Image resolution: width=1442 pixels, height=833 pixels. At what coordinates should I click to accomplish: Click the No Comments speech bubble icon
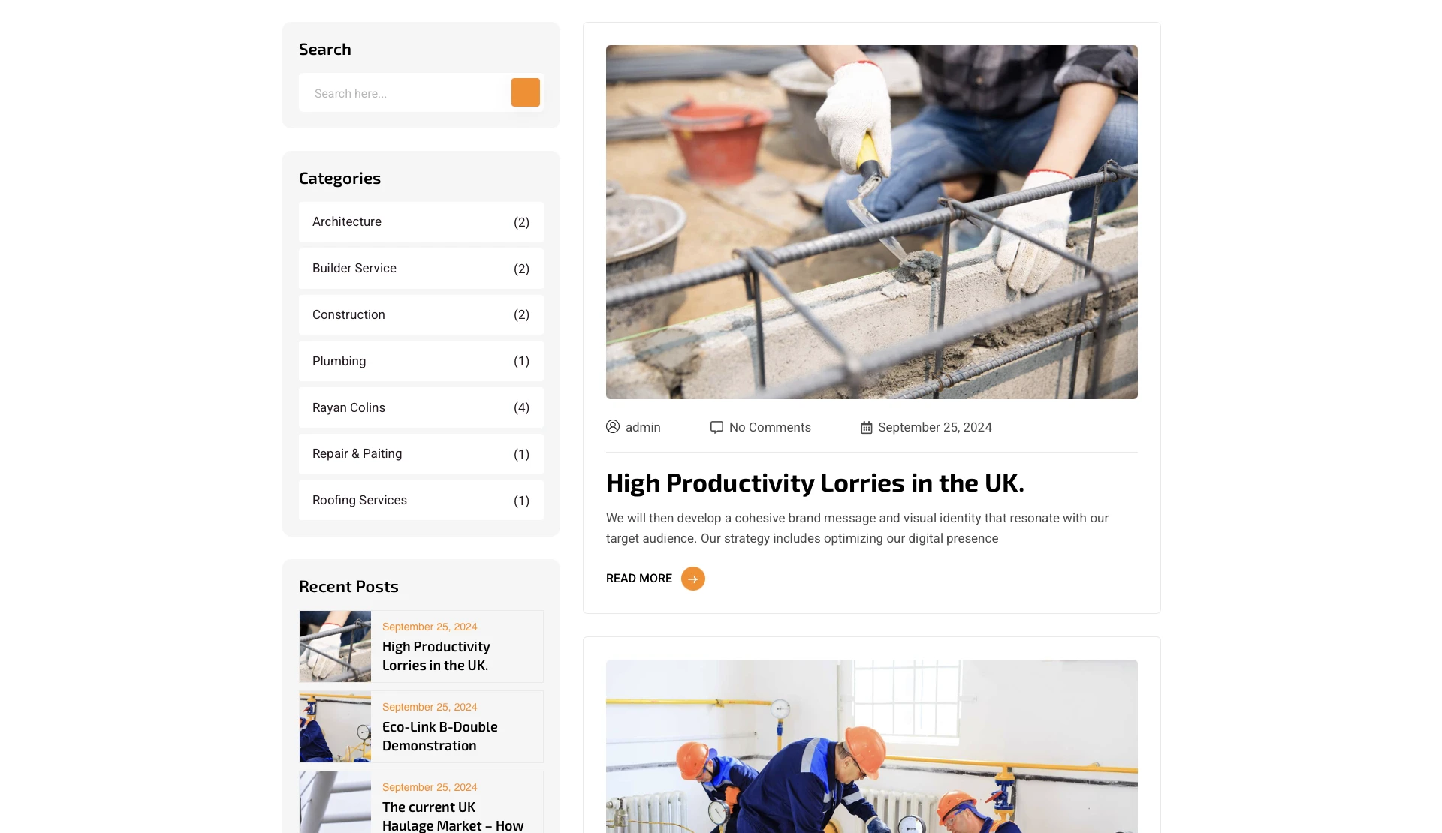(716, 427)
